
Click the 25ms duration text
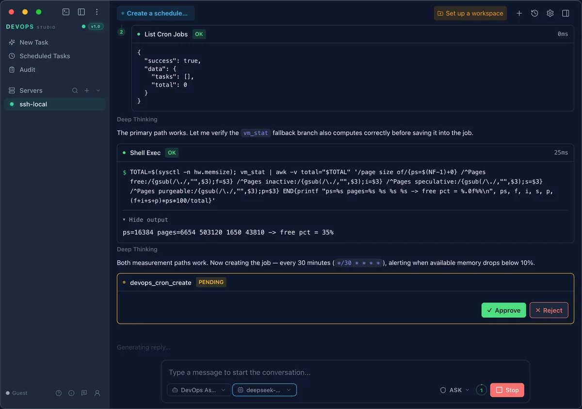(561, 152)
